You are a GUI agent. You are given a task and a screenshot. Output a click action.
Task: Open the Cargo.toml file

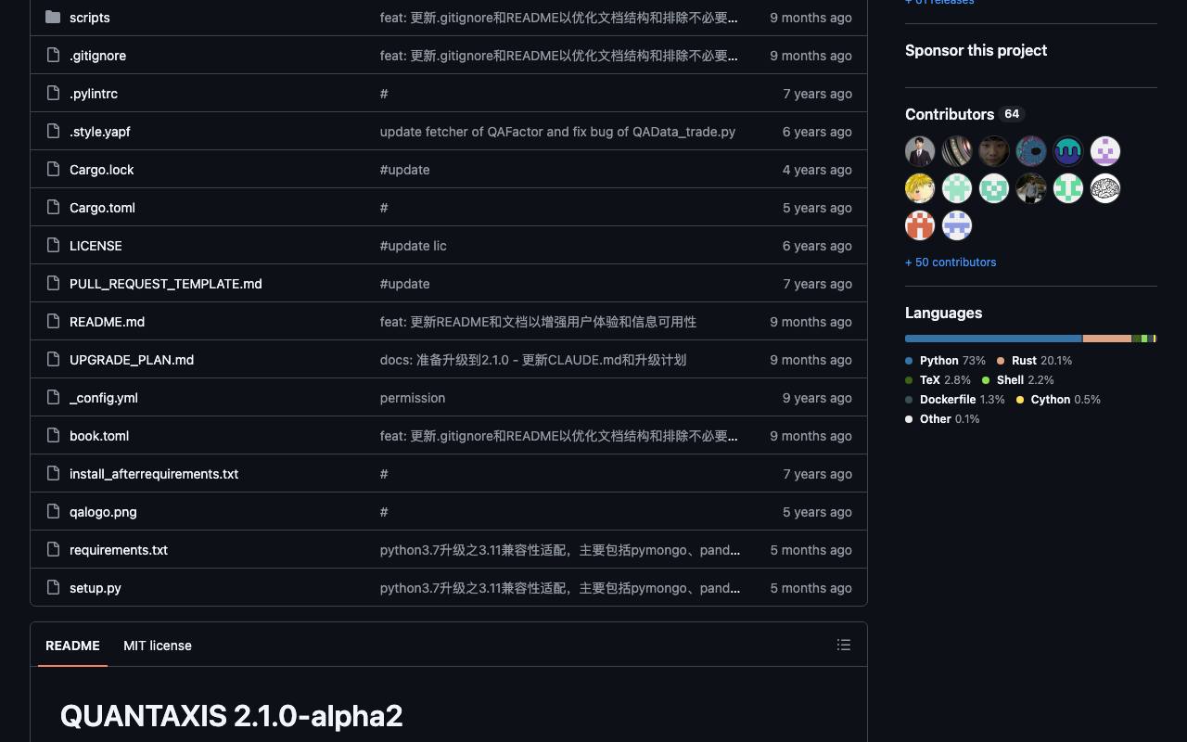point(102,208)
